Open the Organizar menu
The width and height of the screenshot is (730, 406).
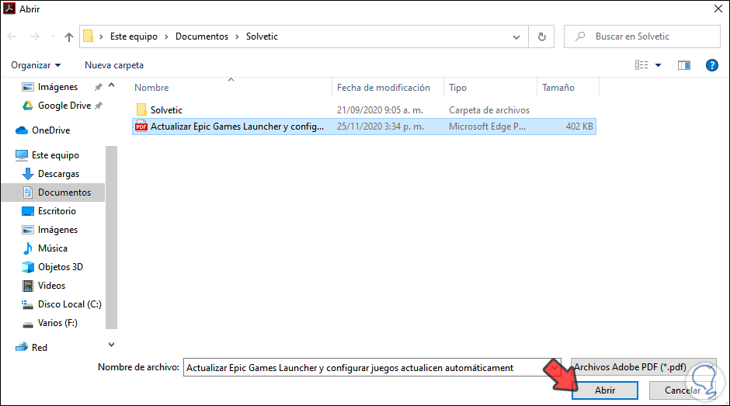pos(36,65)
